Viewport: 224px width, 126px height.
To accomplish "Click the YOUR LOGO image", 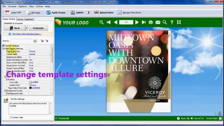I will click(x=72, y=22).
